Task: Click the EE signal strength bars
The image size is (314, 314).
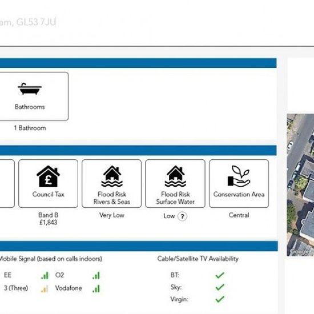Action: pos(45,275)
